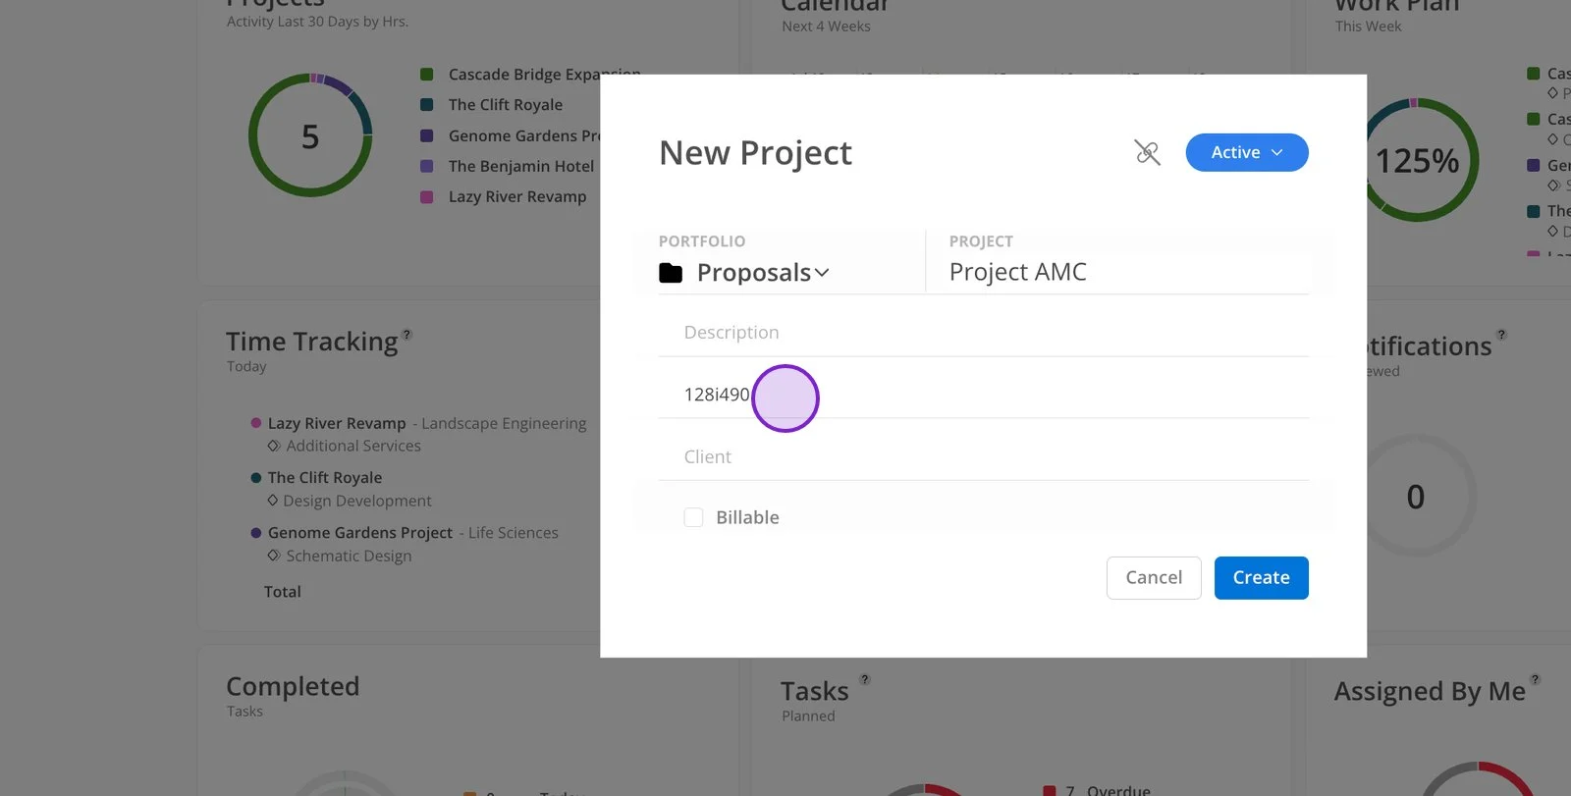Click the green Cascade Bridge color swatch
Image resolution: width=1571 pixels, height=796 pixels.
pyautogui.click(x=427, y=75)
